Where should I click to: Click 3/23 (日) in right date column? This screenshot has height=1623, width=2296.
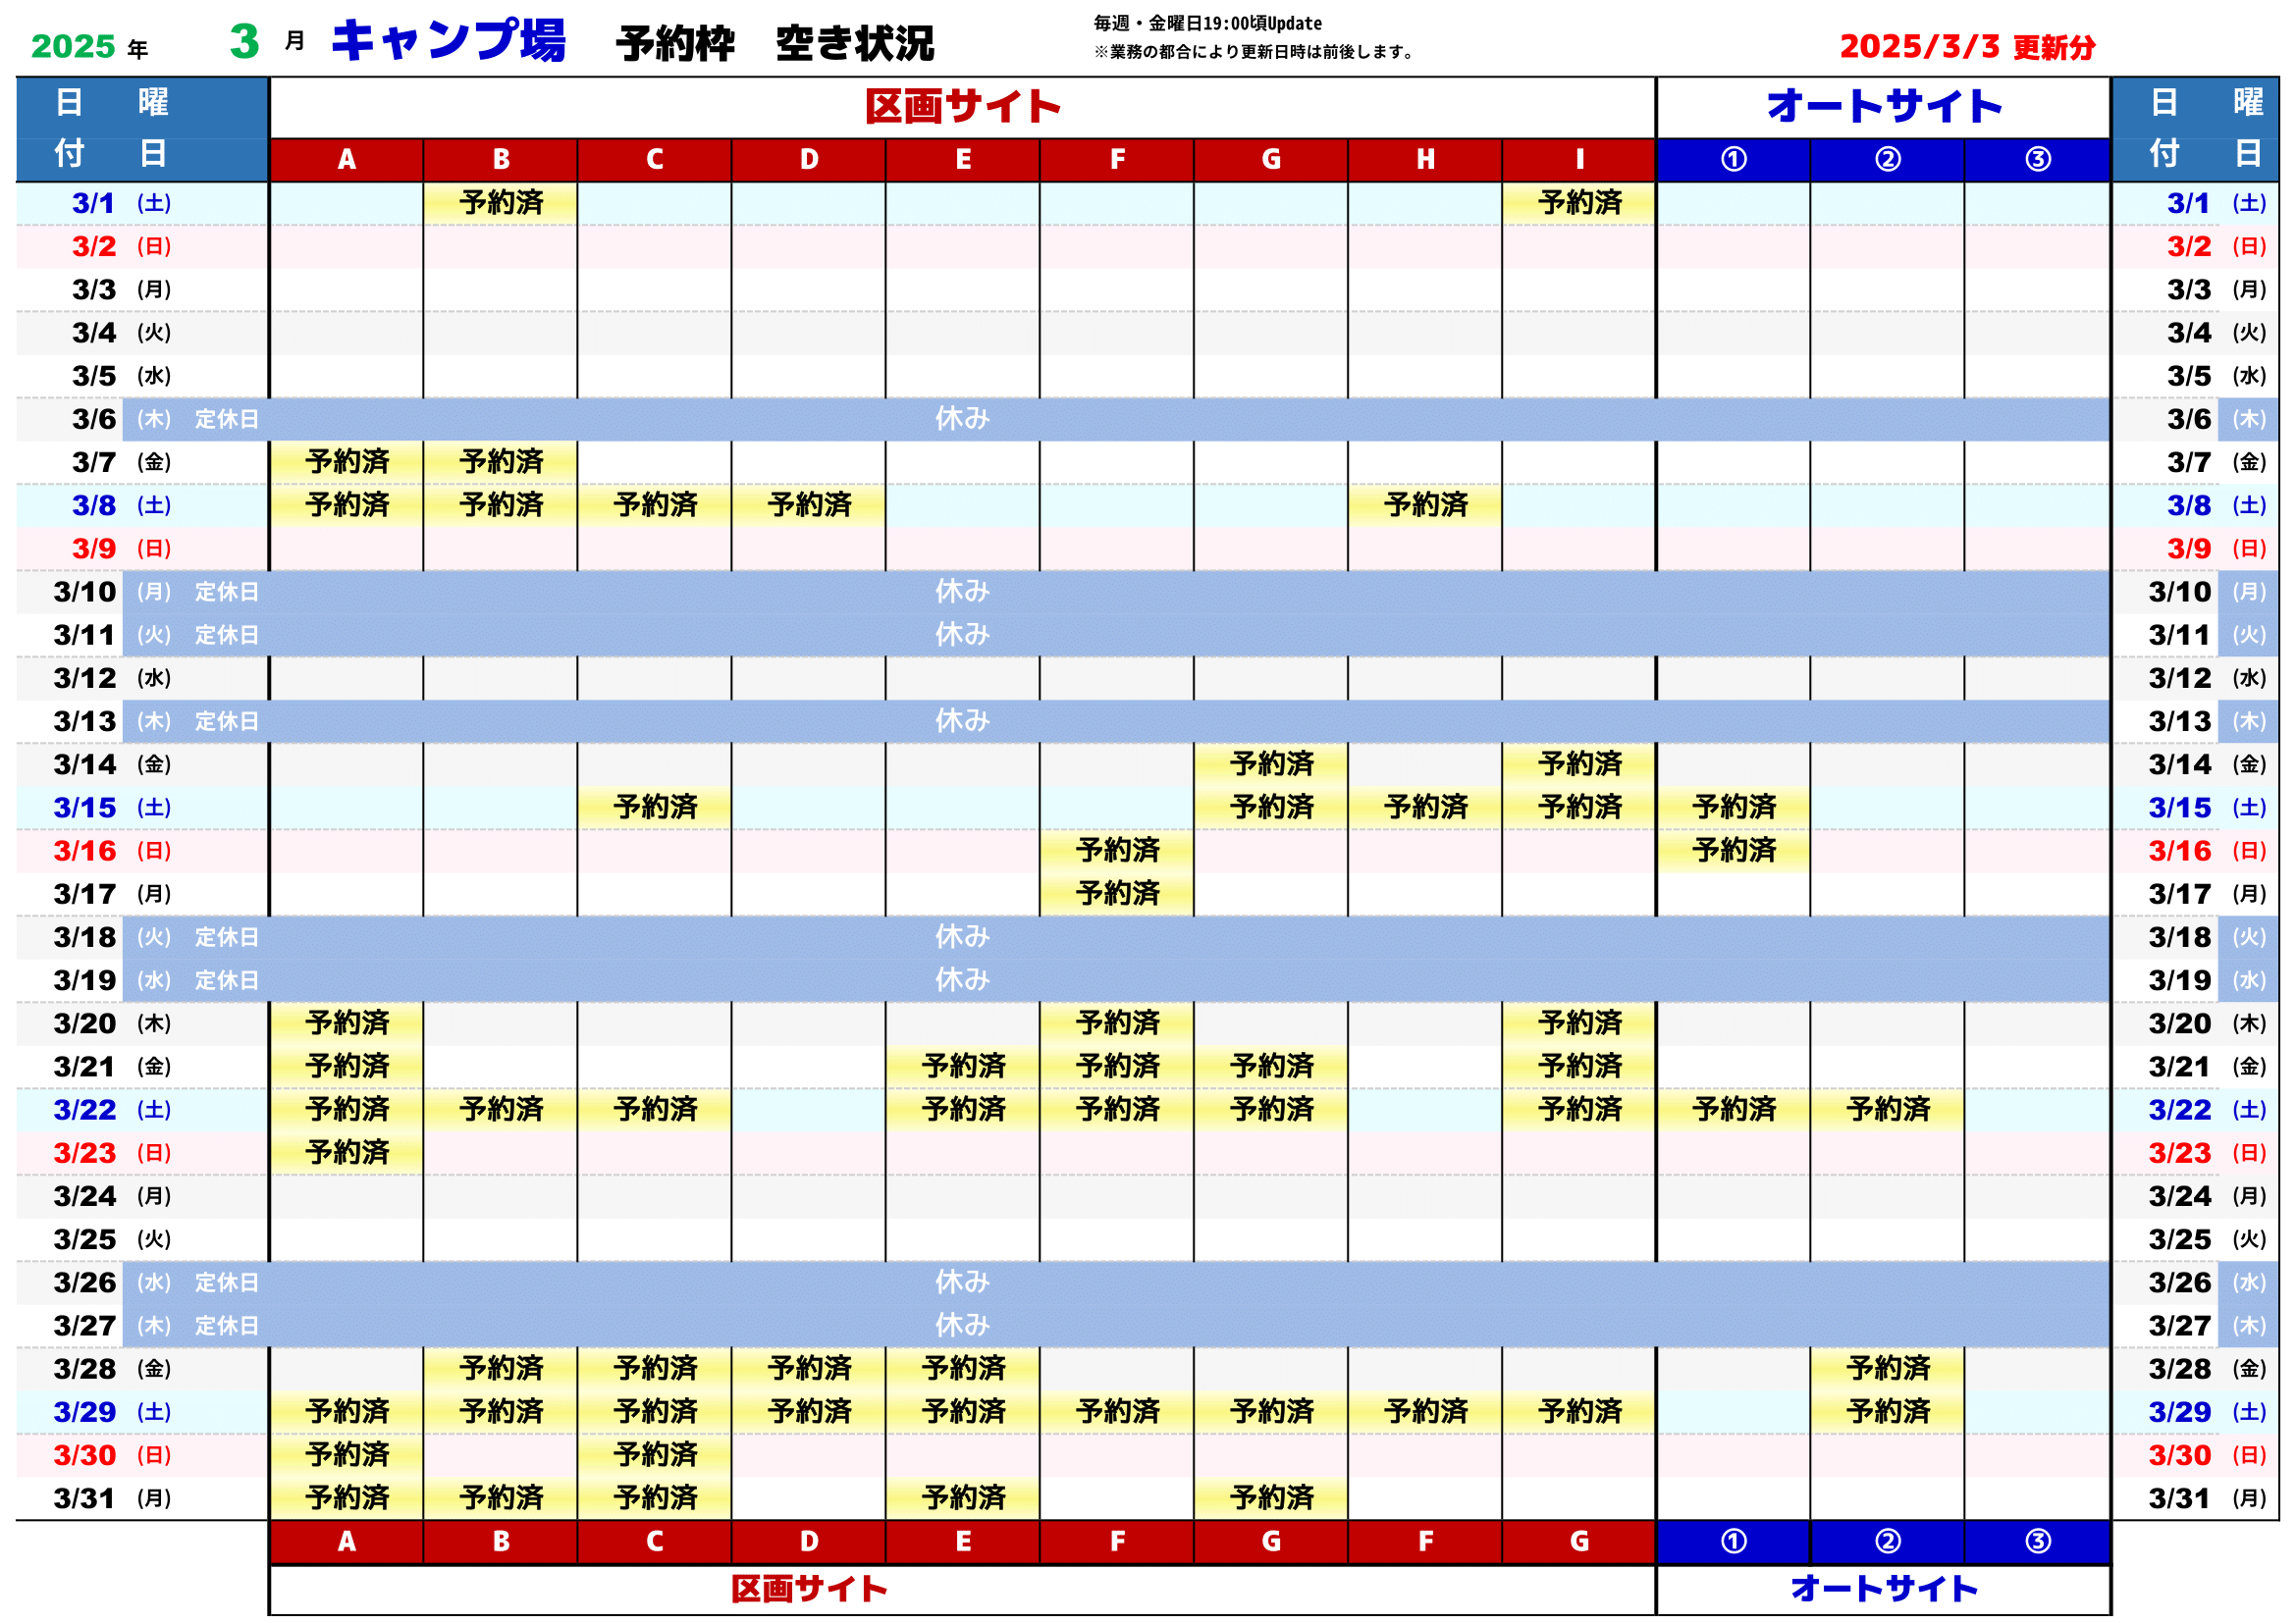[2208, 1153]
